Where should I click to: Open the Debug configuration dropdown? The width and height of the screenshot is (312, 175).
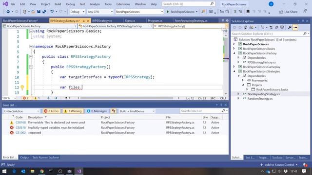coord(77,12)
